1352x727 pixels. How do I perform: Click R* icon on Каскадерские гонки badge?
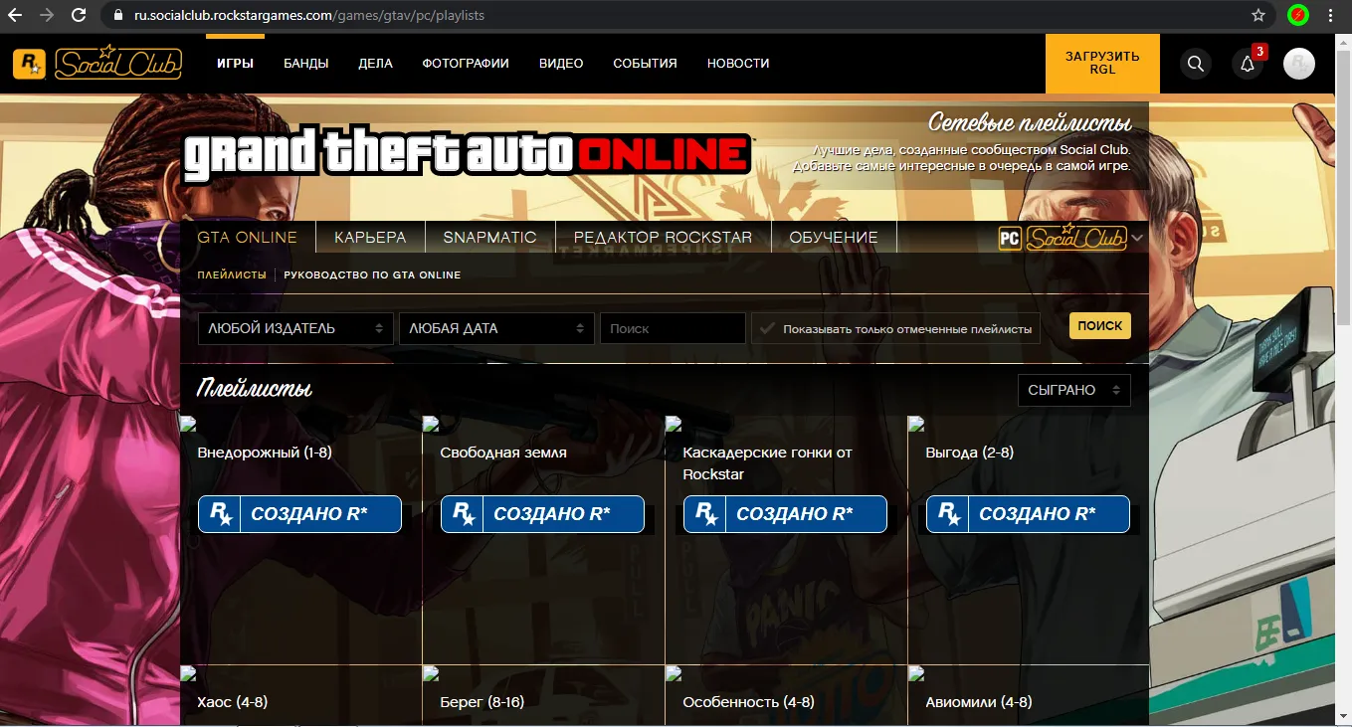704,514
